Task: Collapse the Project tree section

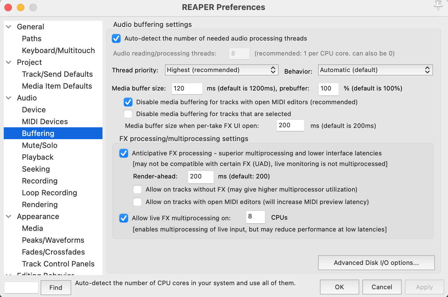Action: point(9,62)
